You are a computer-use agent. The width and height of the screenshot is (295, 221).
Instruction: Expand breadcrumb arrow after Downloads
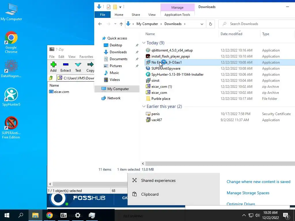tap(185, 24)
